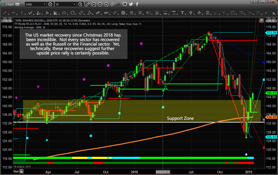Select the ellipse drawing tool

pyautogui.click(x=64, y=13)
